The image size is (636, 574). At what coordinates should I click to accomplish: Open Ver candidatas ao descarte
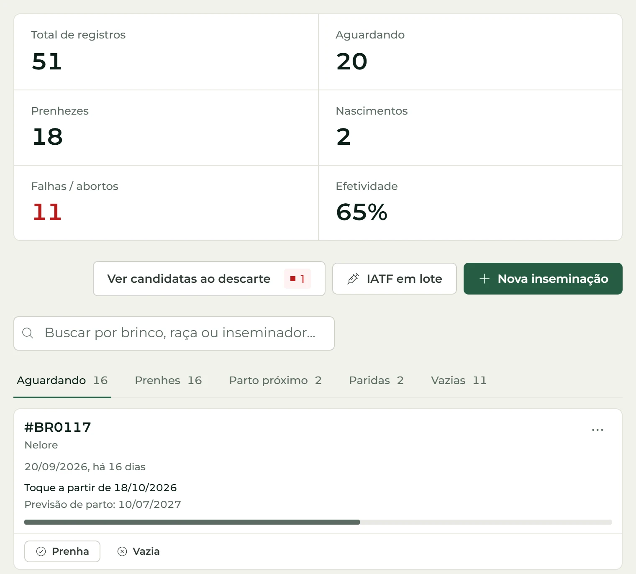click(209, 279)
